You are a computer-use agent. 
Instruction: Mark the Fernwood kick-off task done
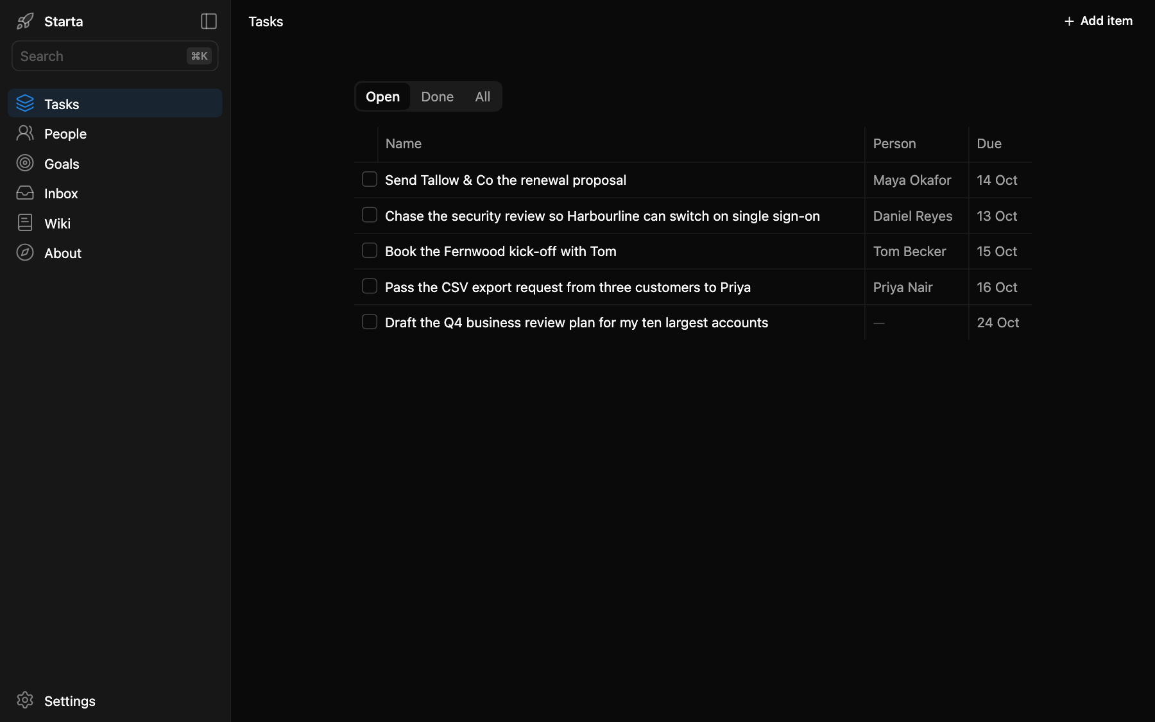pyautogui.click(x=370, y=250)
